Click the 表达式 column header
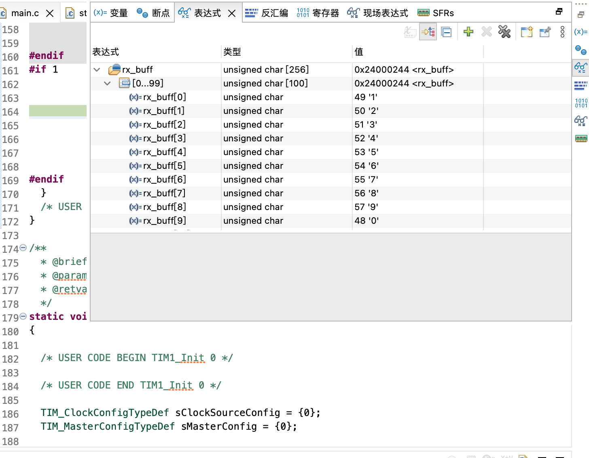This screenshot has height=458, width=589. coord(156,52)
